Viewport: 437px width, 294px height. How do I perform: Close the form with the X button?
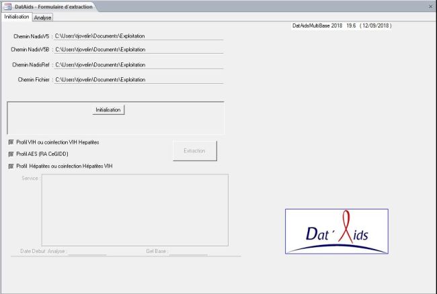(430, 6)
